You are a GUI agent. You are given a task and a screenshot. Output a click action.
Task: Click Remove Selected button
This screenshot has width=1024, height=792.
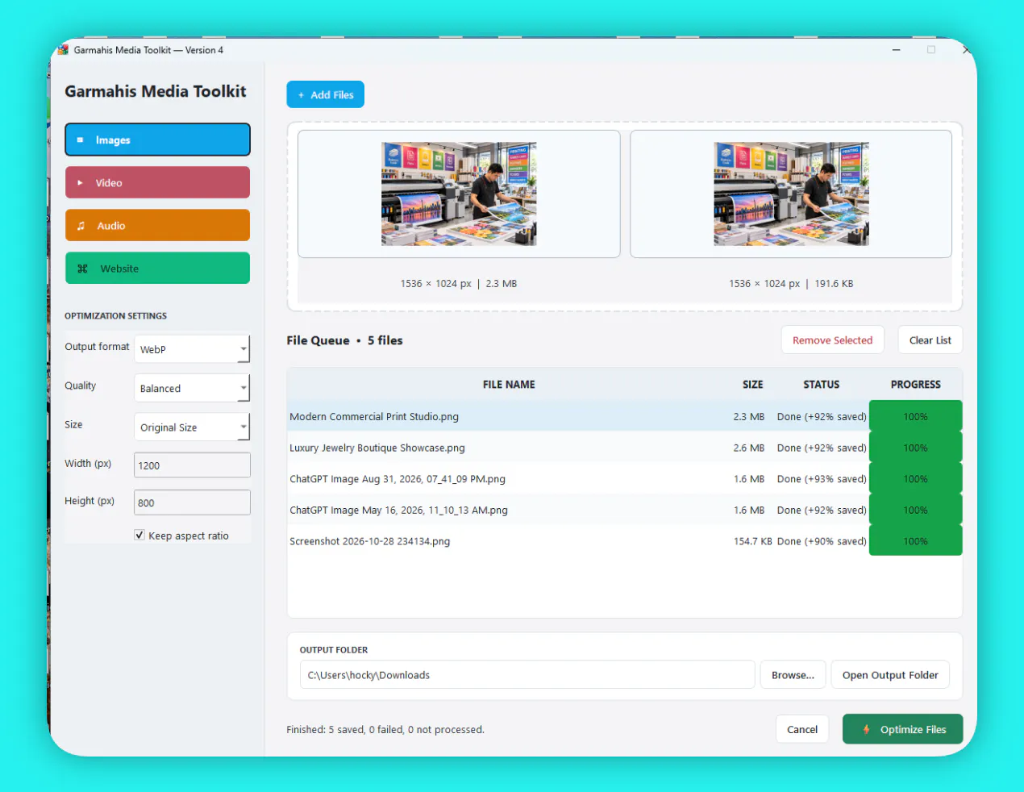click(832, 340)
